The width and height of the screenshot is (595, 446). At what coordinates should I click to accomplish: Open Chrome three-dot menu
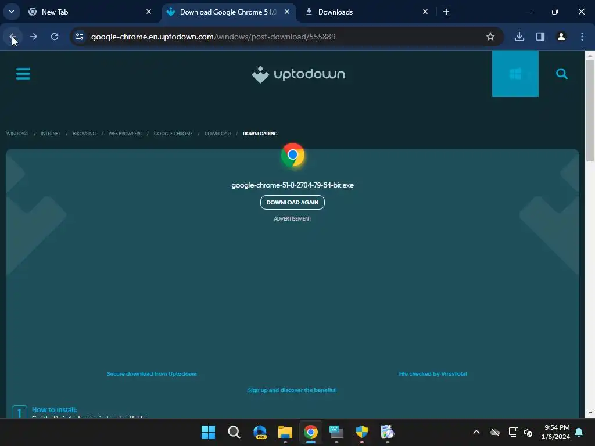click(x=582, y=37)
